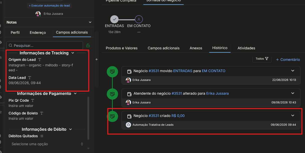Click wallet icon in Atendente do negócio entry
Image resolution: width=305 pixels, height=153 pixels.
pos(129,94)
